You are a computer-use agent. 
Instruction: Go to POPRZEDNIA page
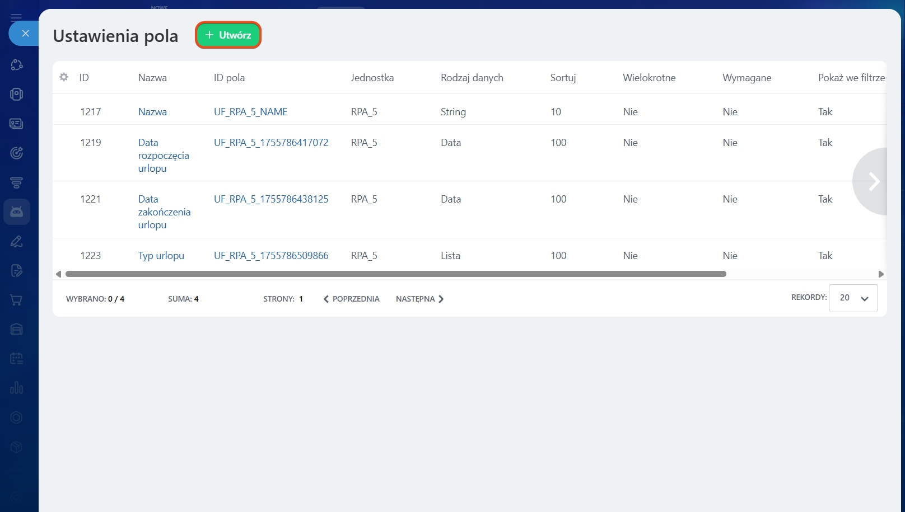click(352, 299)
